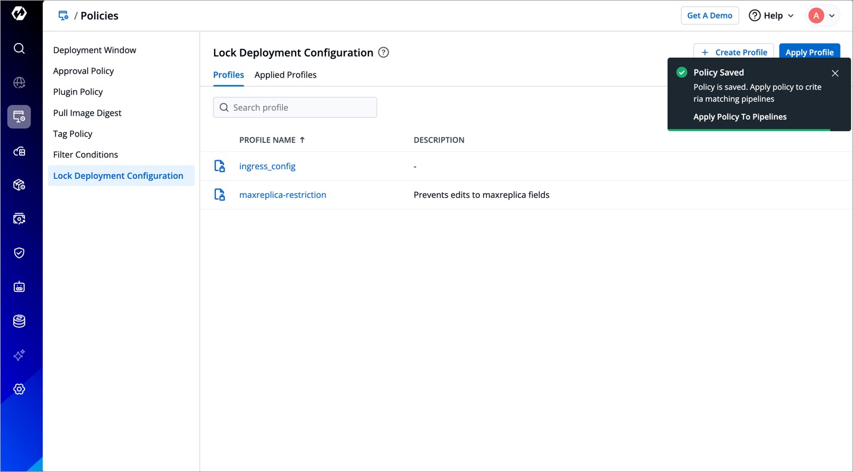Screen dimensions: 853x472
Task: Open the sparkle AI icon in sidebar
Action: (x=19, y=355)
